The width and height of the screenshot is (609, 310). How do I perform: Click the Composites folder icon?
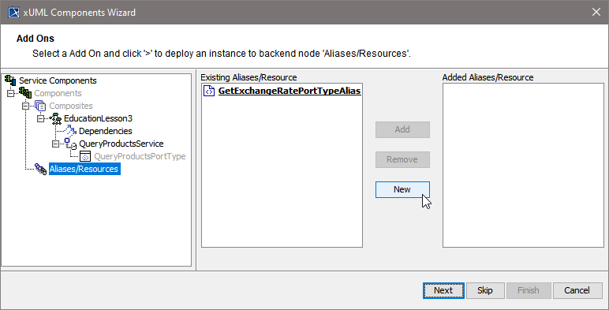pyautogui.click(x=40, y=106)
